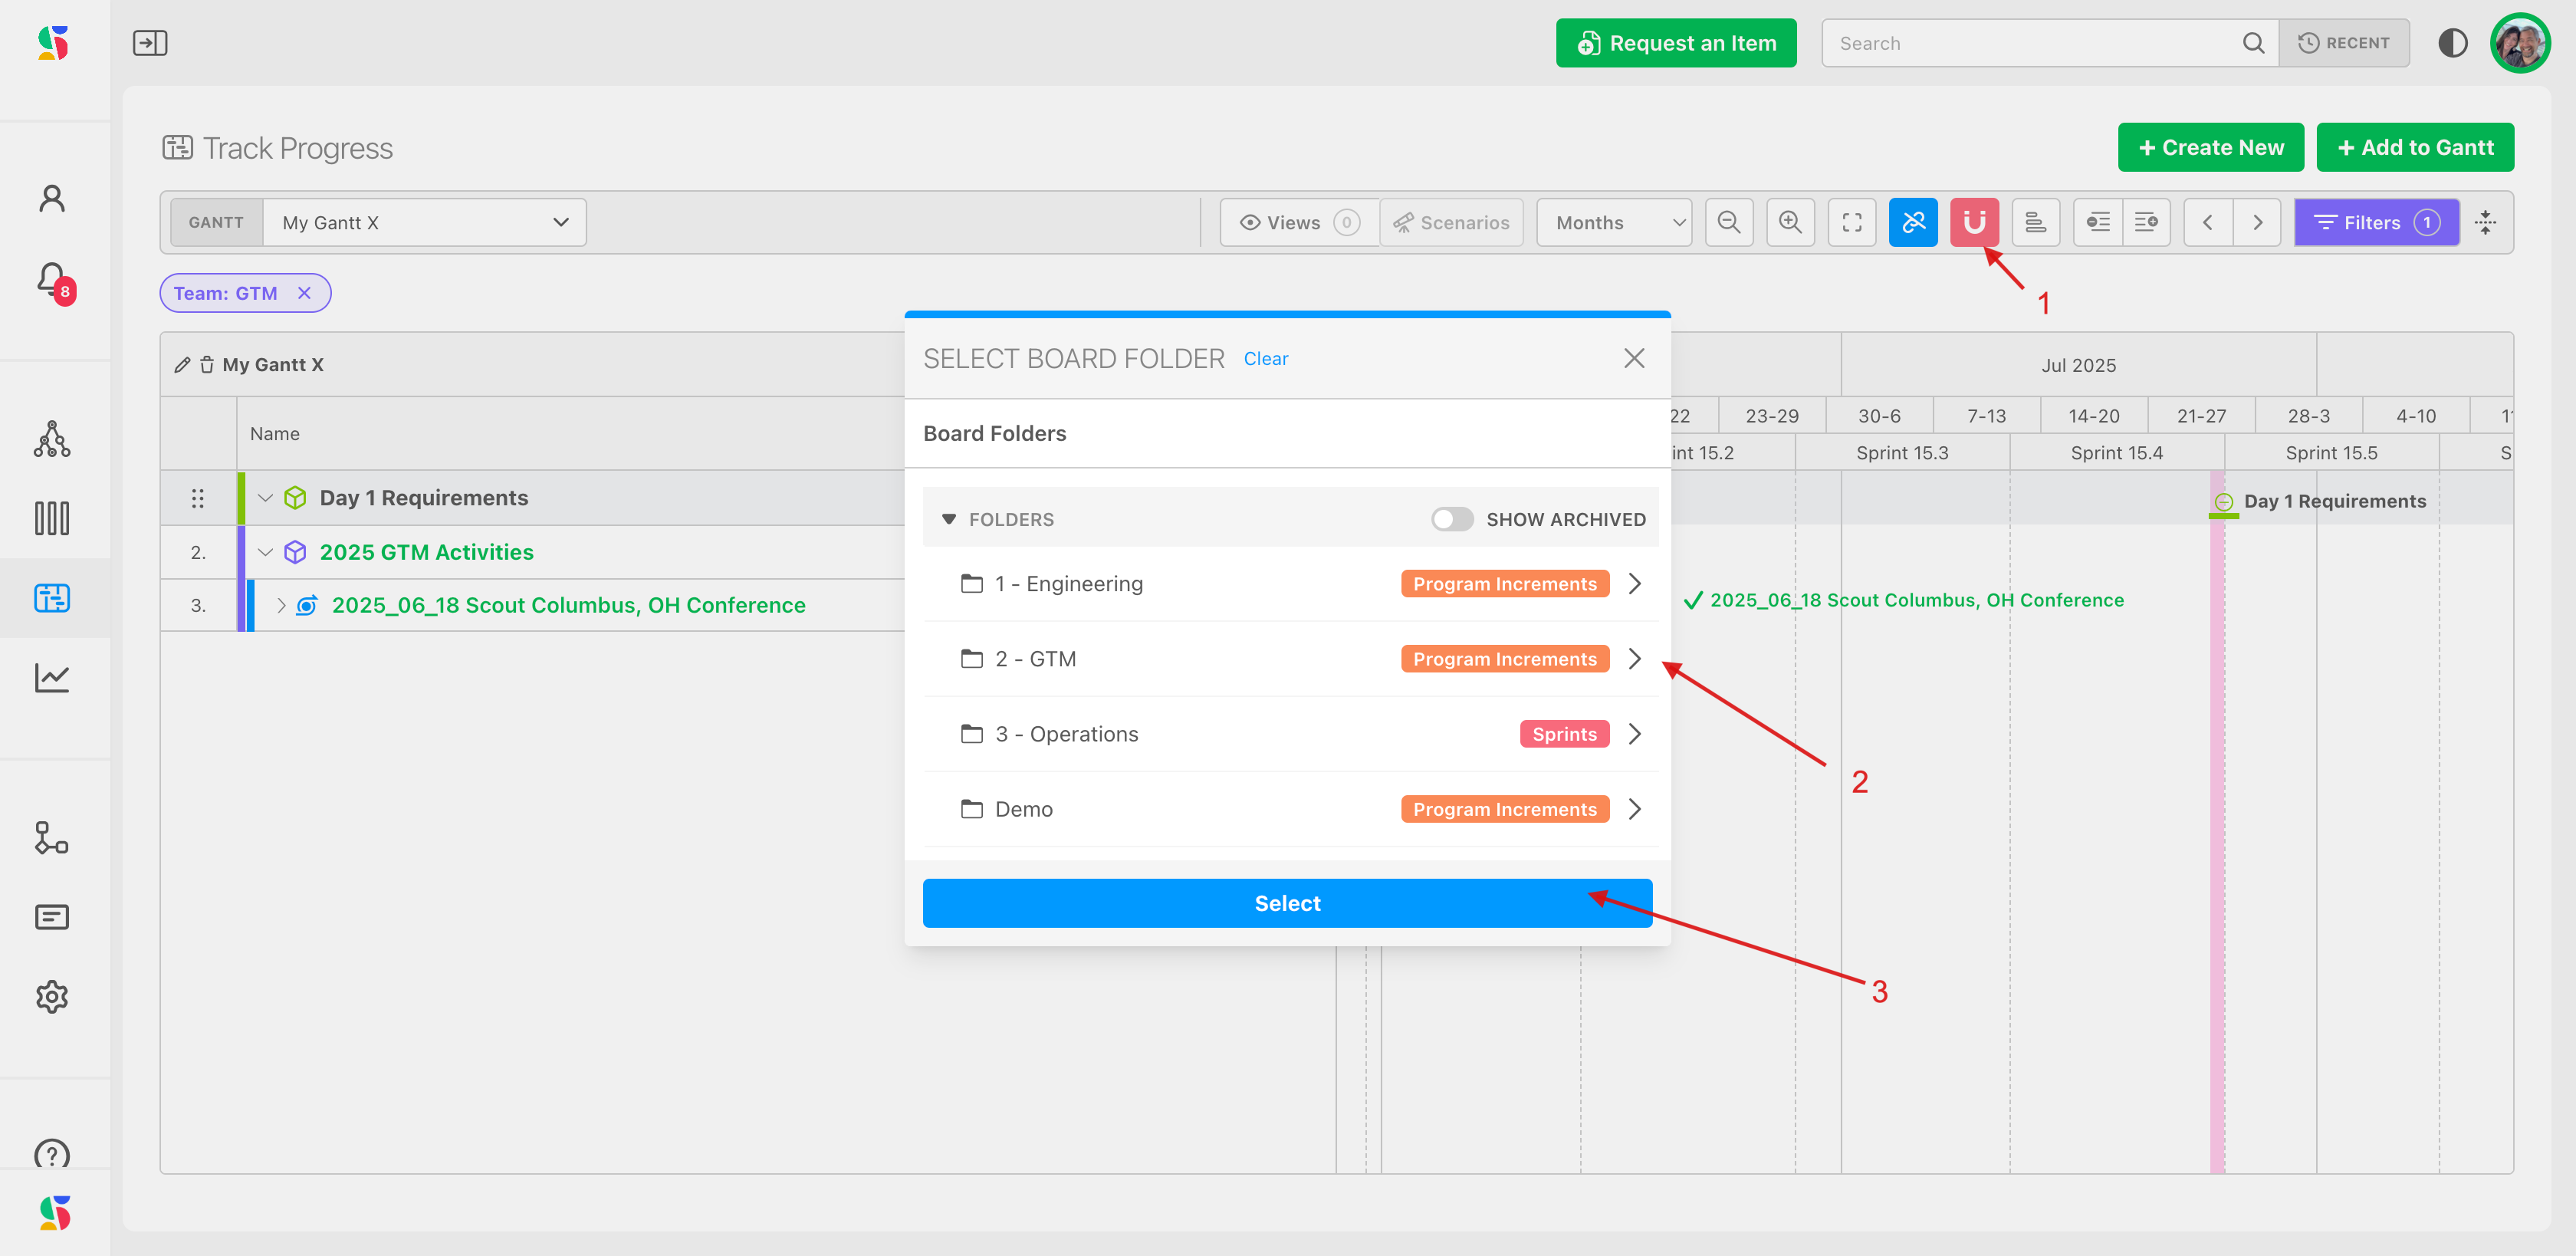The image size is (2576, 1256).
Task: Remove the Team: GTM filter chip
Action: [x=305, y=293]
